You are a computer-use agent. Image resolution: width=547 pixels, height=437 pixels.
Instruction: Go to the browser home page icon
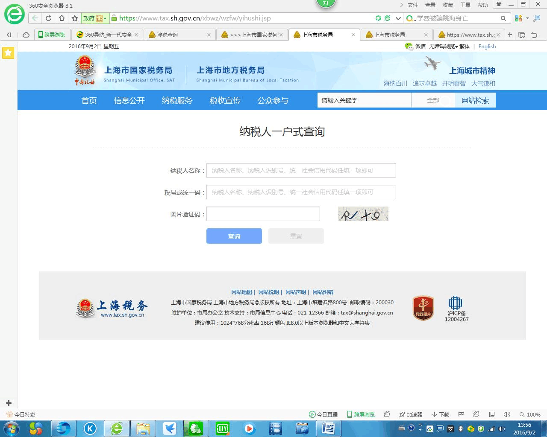click(62, 18)
